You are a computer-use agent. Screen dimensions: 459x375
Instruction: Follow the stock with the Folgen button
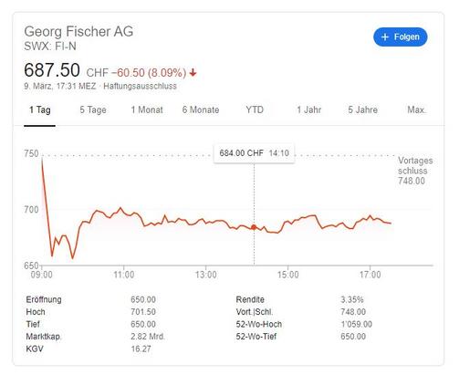(401, 37)
